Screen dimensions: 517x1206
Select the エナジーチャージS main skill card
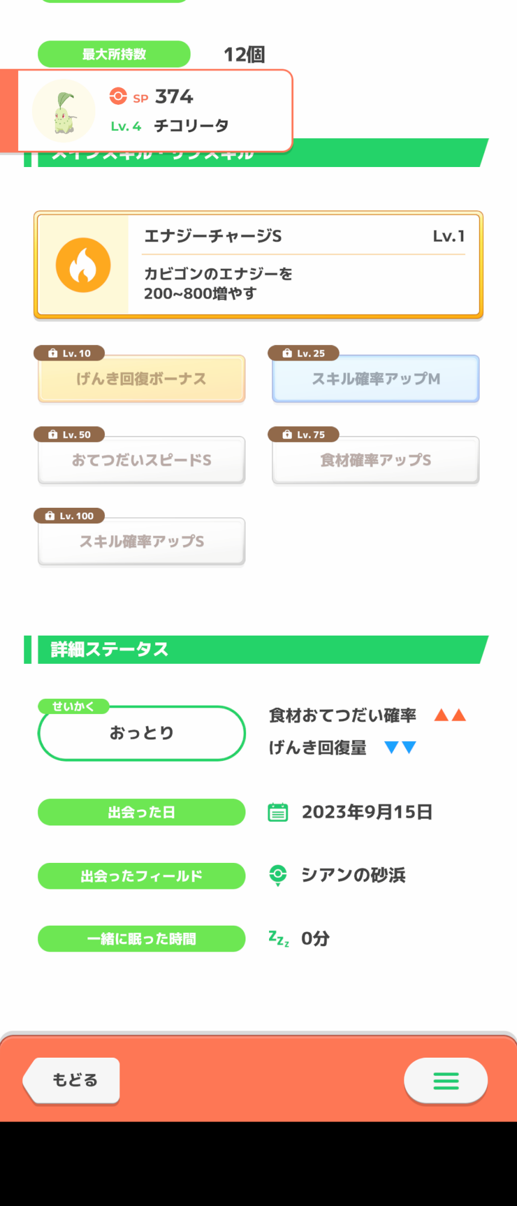[x=258, y=265]
